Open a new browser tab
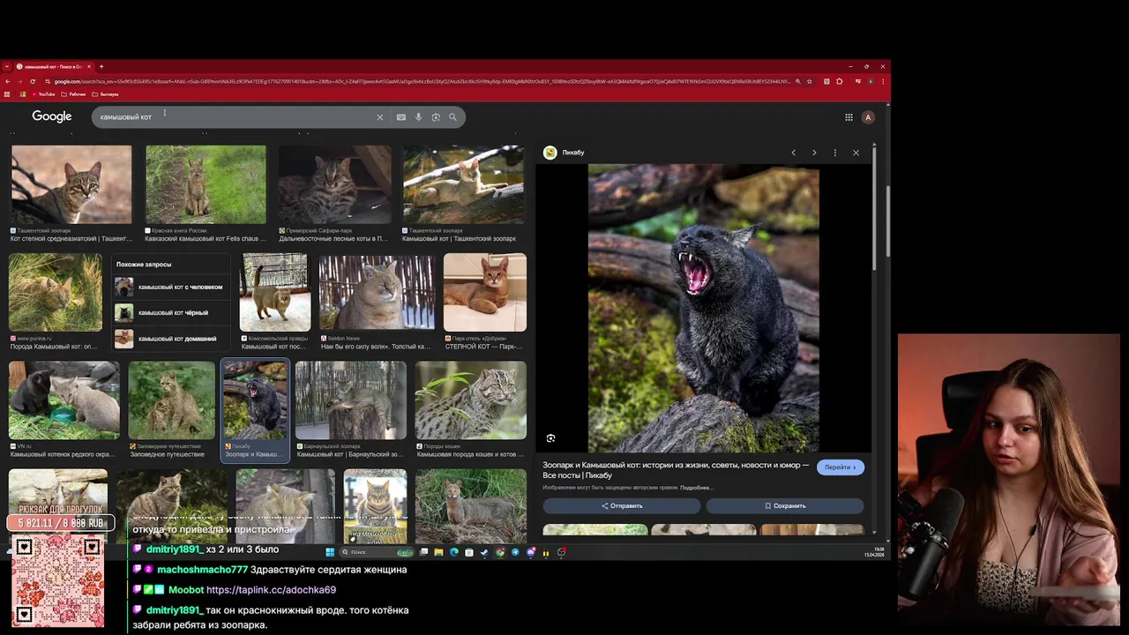1129x635 pixels. pyautogui.click(x=101, y=66)
